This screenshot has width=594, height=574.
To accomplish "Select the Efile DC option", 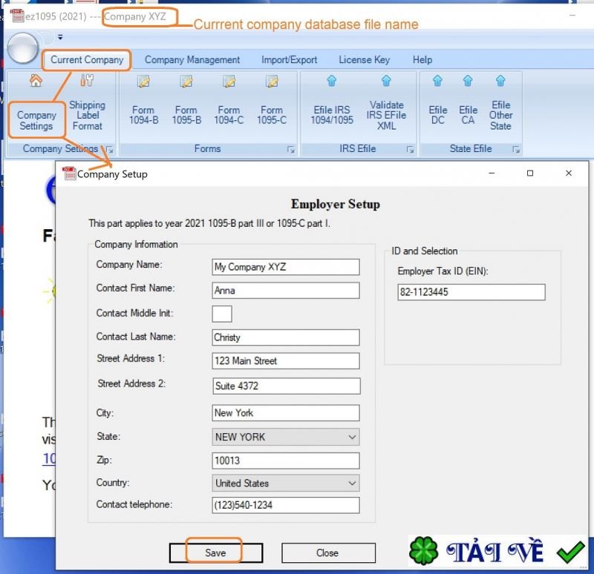I will (x=438, y=105).
